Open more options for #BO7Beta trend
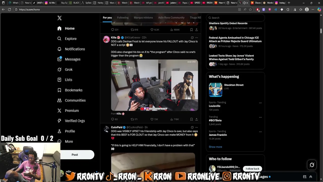The image size is (323, 182). point(260,117)
